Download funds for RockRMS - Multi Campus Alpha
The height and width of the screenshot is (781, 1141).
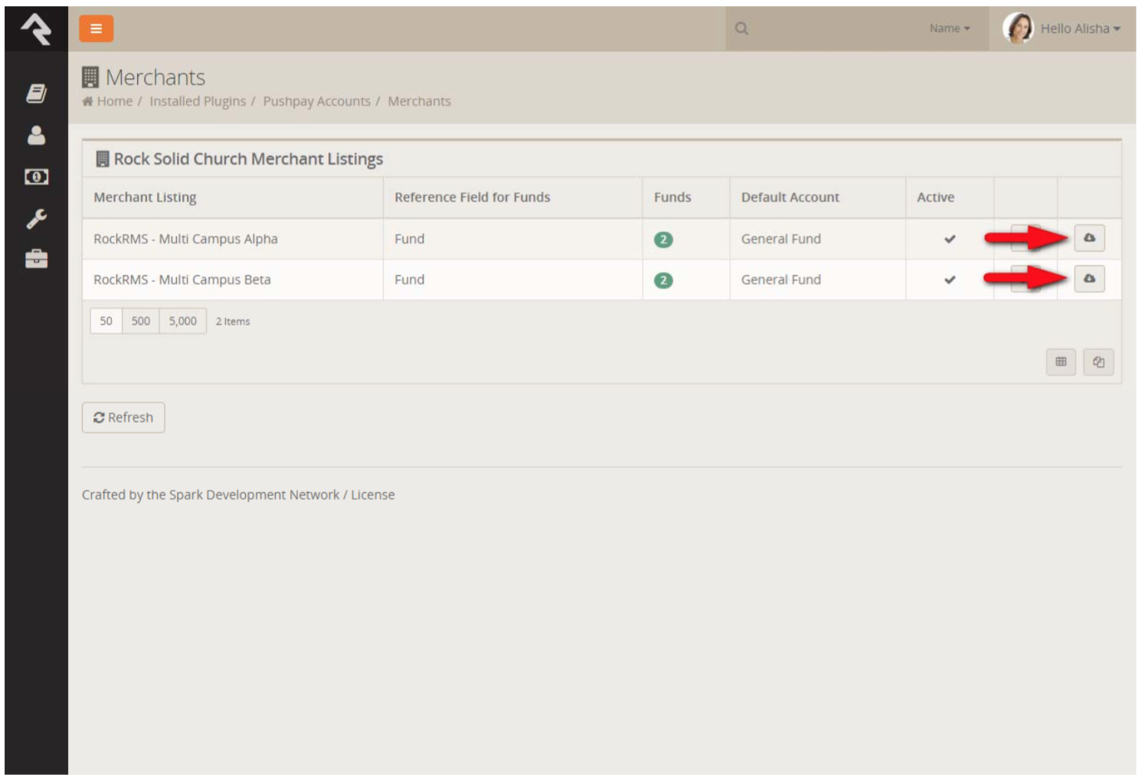click(x=1089, y=238)
